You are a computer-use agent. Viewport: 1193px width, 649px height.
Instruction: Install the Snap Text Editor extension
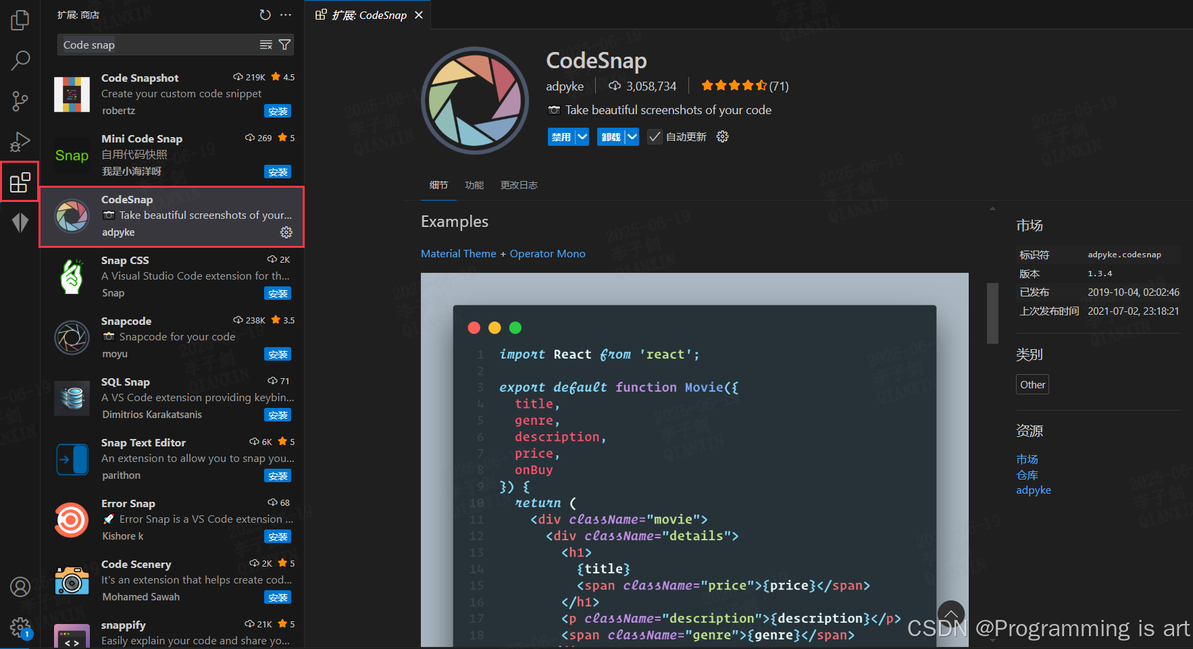[x=278, y=476]
